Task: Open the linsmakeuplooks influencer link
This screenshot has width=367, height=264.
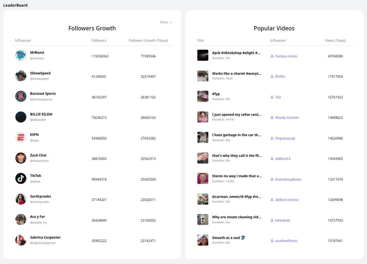Action: 288,179
